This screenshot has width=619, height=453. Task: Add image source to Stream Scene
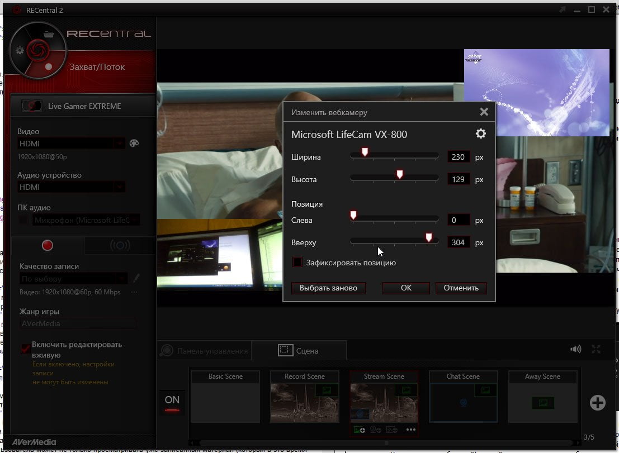coord(359,430)
